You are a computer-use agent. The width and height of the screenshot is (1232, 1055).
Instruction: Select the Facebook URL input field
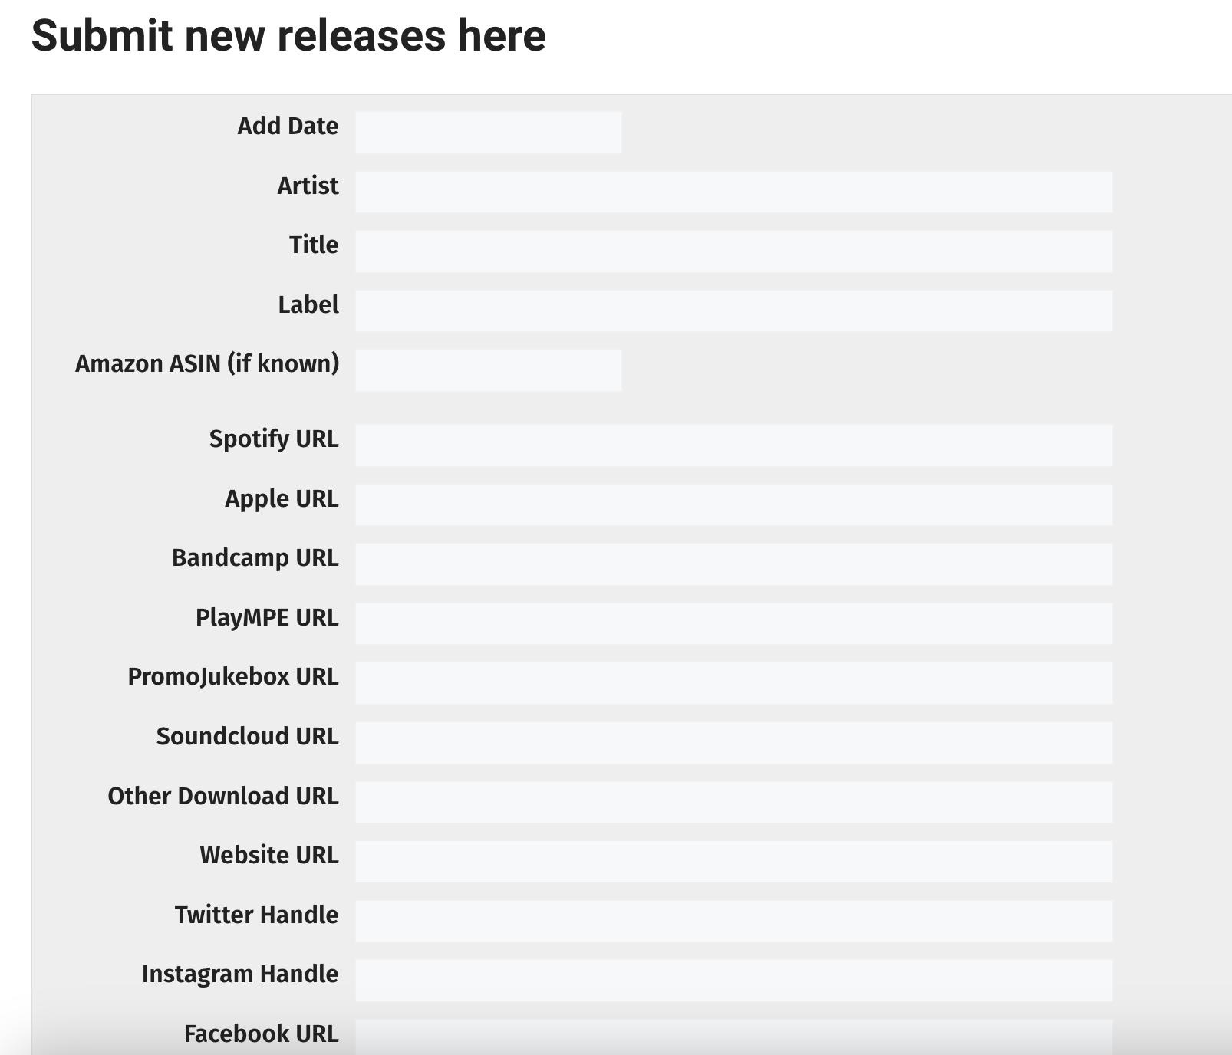733,1035
